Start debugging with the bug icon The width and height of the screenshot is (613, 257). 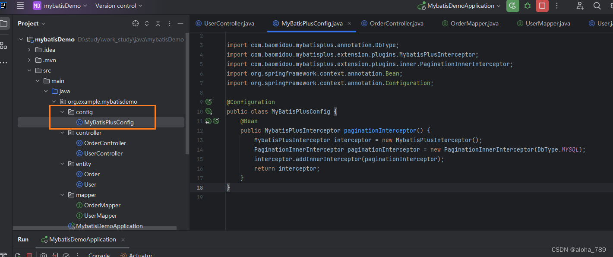[527, 6]
